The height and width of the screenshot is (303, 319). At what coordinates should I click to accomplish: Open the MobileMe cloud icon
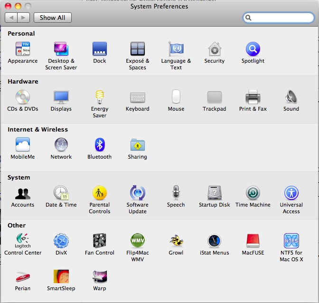tap(23, 145)
